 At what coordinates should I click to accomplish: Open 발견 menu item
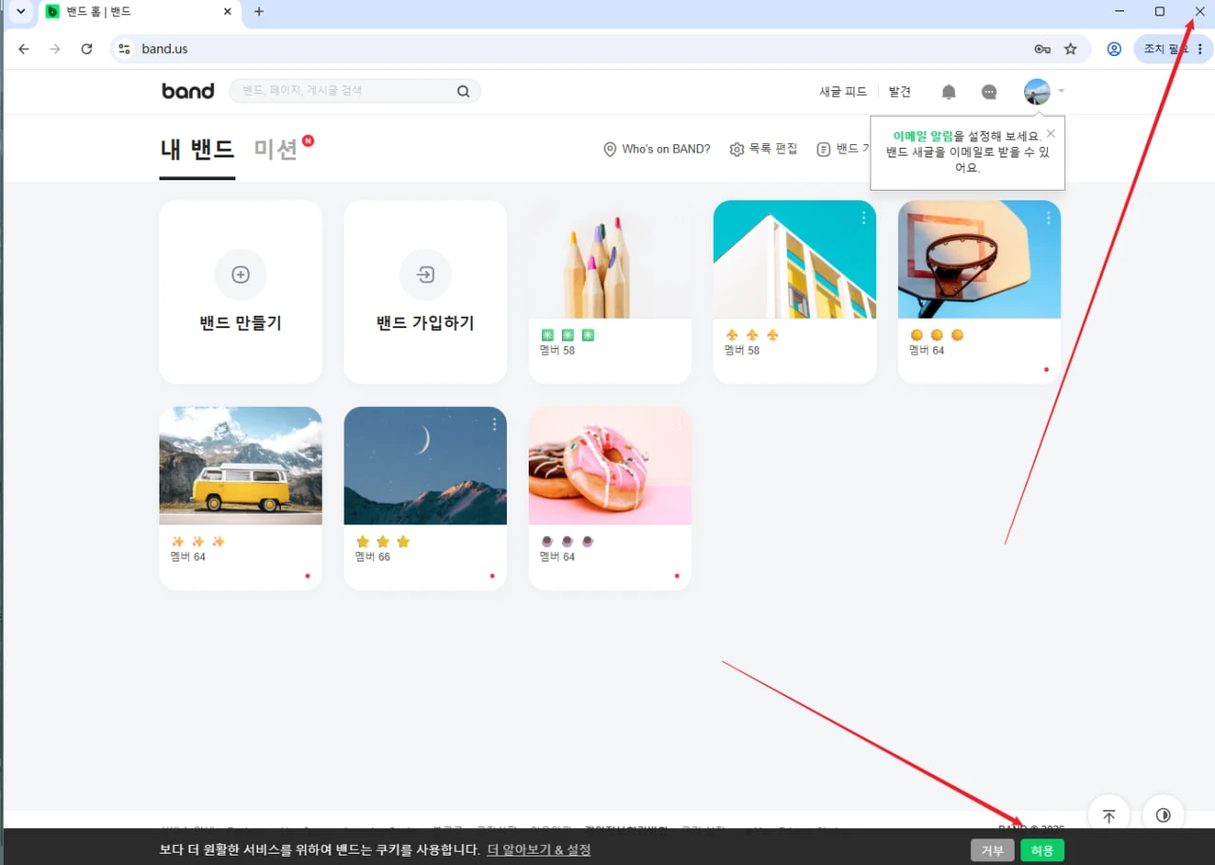[900, 92]
